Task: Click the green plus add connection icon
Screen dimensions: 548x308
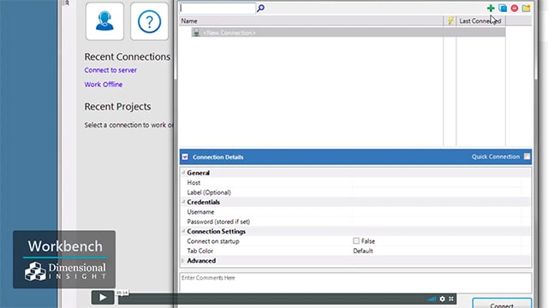Action: (x=491, y=8)
